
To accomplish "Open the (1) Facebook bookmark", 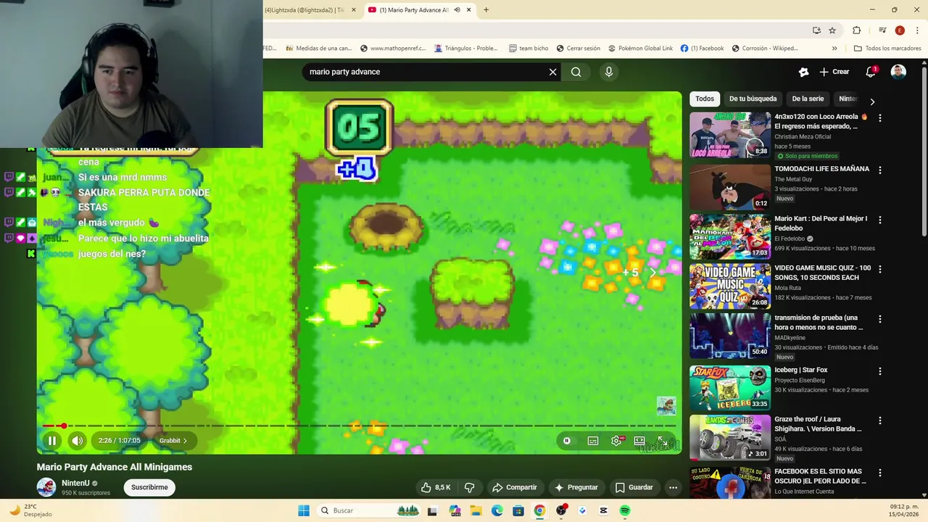I will 702,49.
